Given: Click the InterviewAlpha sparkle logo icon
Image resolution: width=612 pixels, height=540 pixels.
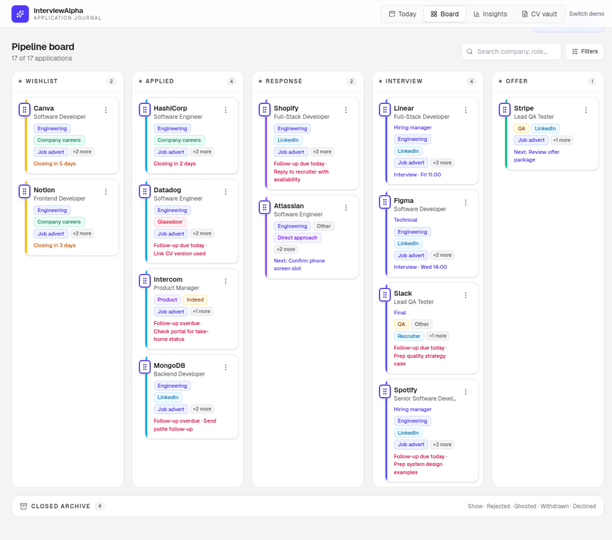Looking at the screenshot, I should coord(20,14).
